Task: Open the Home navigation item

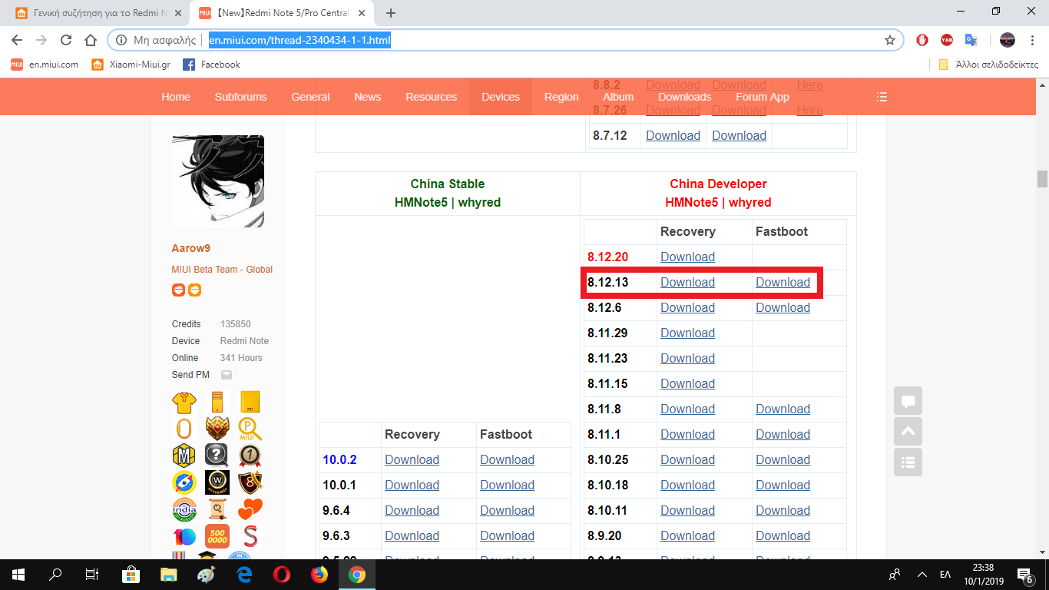Action: tap(176, 97)
